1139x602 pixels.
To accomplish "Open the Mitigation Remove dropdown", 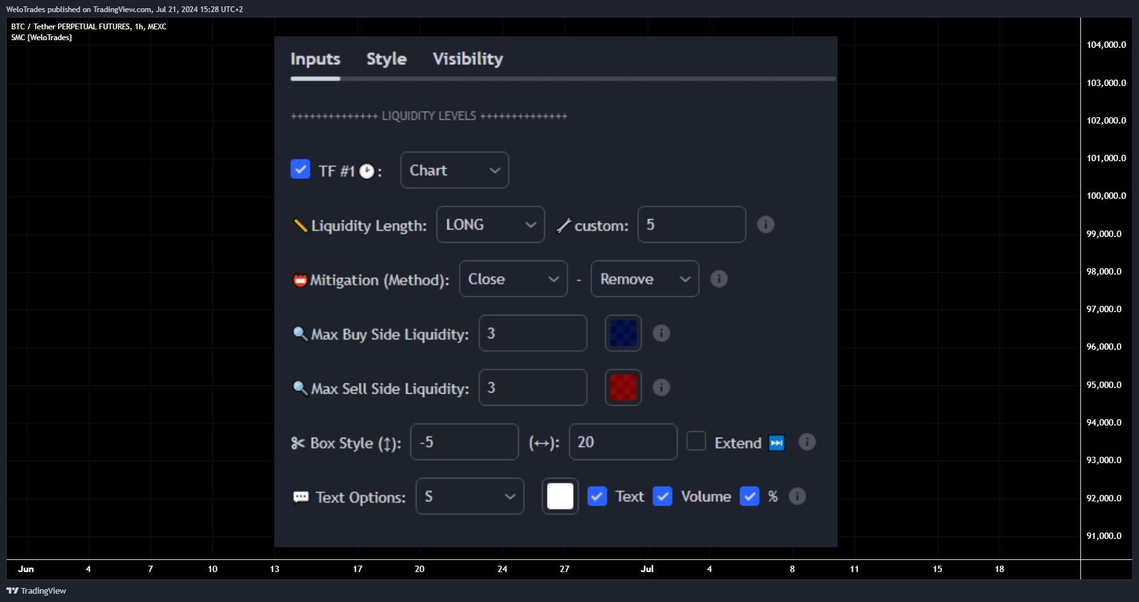I will point(645,279).
